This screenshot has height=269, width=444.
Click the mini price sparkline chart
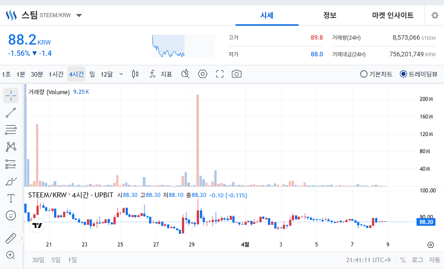pyautogui.click(x=183, y=46)
